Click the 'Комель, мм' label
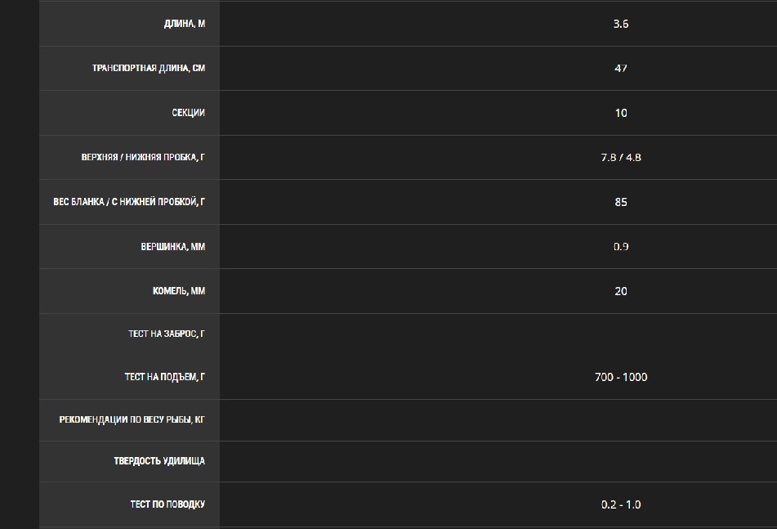This screenshot has width=777, height=529. coord(179,291)
